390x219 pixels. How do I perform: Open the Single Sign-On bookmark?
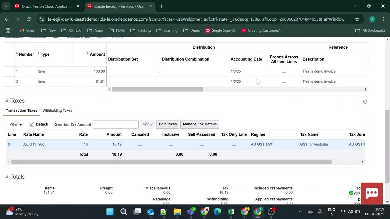point(221,30)
